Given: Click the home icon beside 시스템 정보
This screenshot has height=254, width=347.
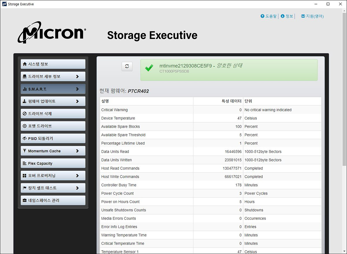Looking at the screenshot, I should [x=25, y=64].
